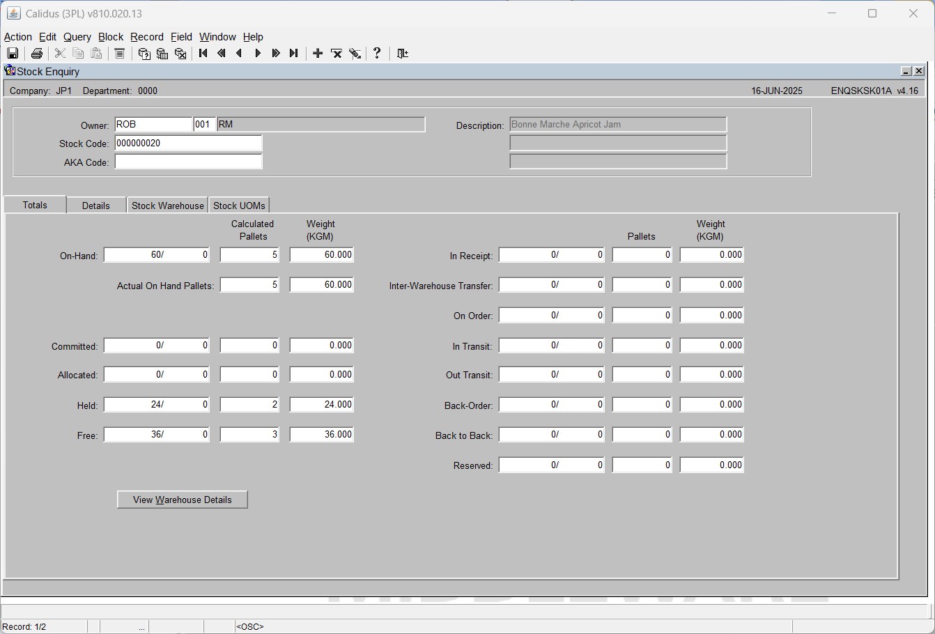Click the On-Hand quantity field 60/
The height and width of the screenshot is (634, 935).
157,255
